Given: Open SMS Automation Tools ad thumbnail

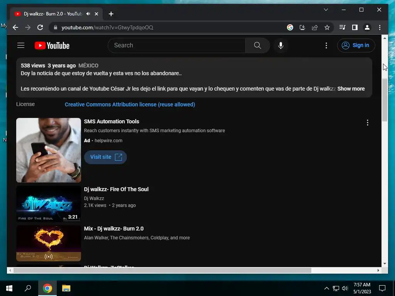Looking at the screenshot, I should pos(49,150).
